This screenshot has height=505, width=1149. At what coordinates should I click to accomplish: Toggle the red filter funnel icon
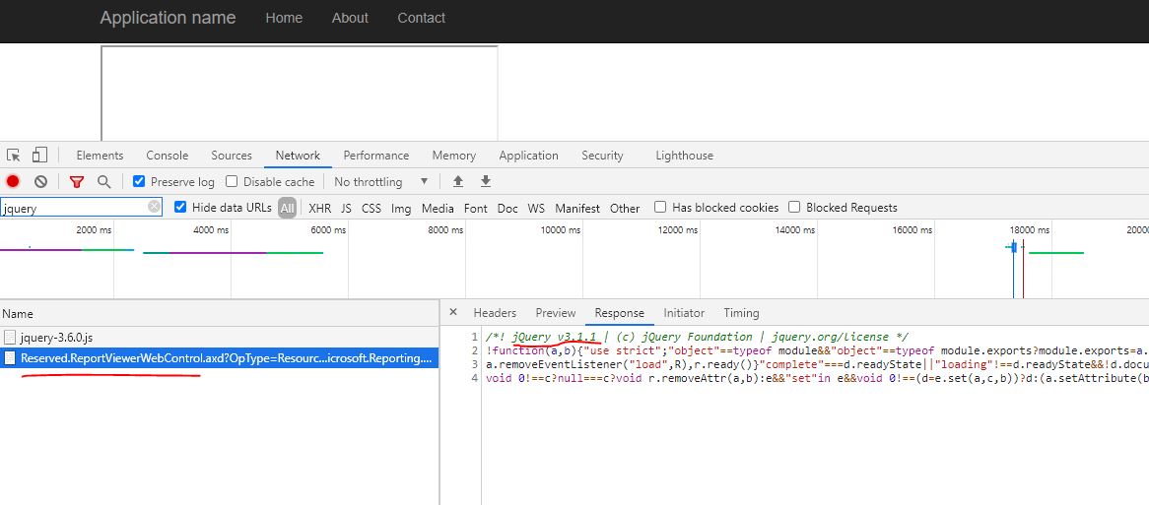click(76, 181)
